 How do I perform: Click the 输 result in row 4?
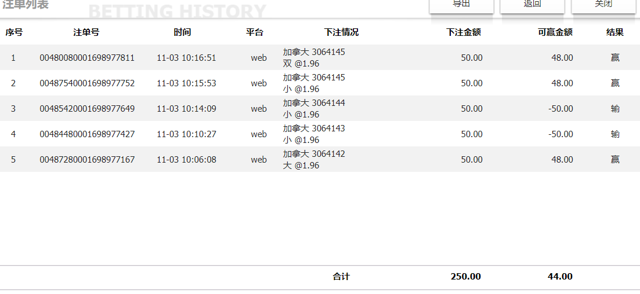[615, 134]
